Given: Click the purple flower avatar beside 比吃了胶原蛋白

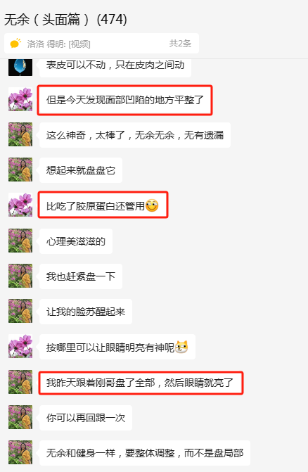Looking at the screenshot, I should pos(20,205).
